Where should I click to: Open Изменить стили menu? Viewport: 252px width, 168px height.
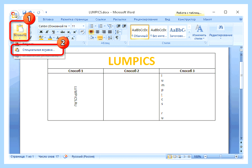(199, 32)
